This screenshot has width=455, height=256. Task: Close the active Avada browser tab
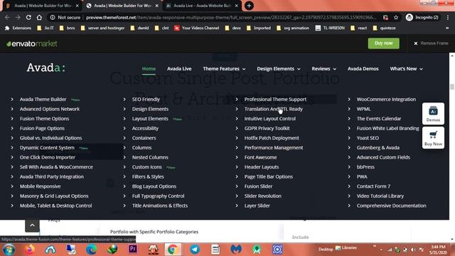156,6
